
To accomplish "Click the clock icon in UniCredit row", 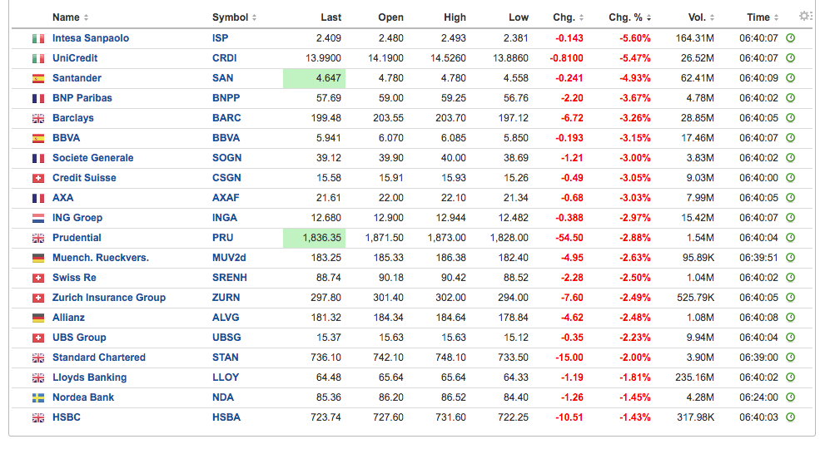I will pyautogui.click(x=790, y=58).
